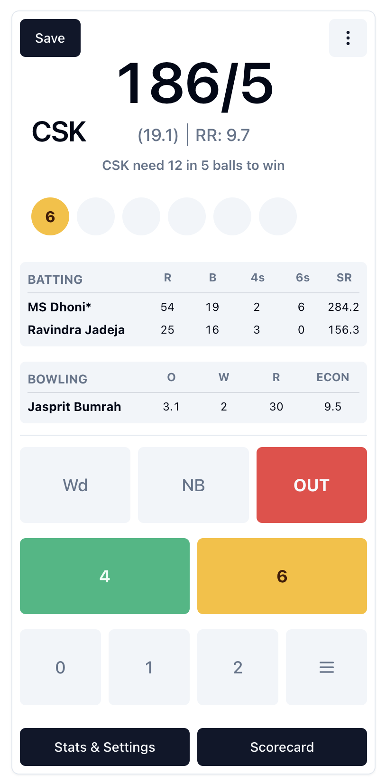Score a boundary four with green button

(105, 576)
